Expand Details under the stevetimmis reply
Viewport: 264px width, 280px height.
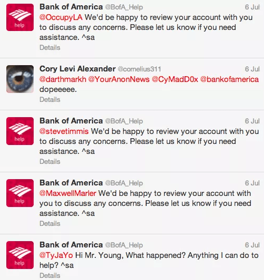(50, 162)
